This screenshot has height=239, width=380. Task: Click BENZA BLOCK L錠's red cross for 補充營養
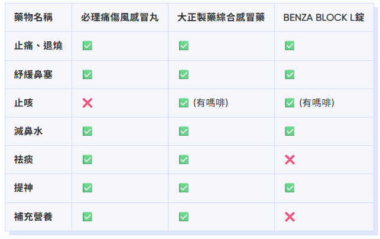click(x=290, y=217)
